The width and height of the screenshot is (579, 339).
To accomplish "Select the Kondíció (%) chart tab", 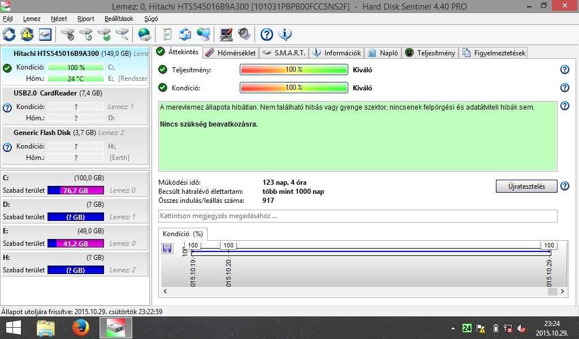I will (183, 234).
